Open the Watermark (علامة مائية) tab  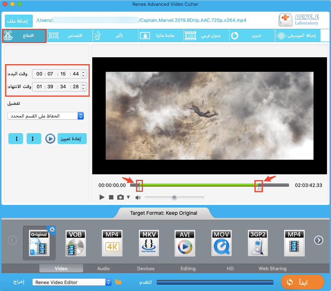coord(161,35)
